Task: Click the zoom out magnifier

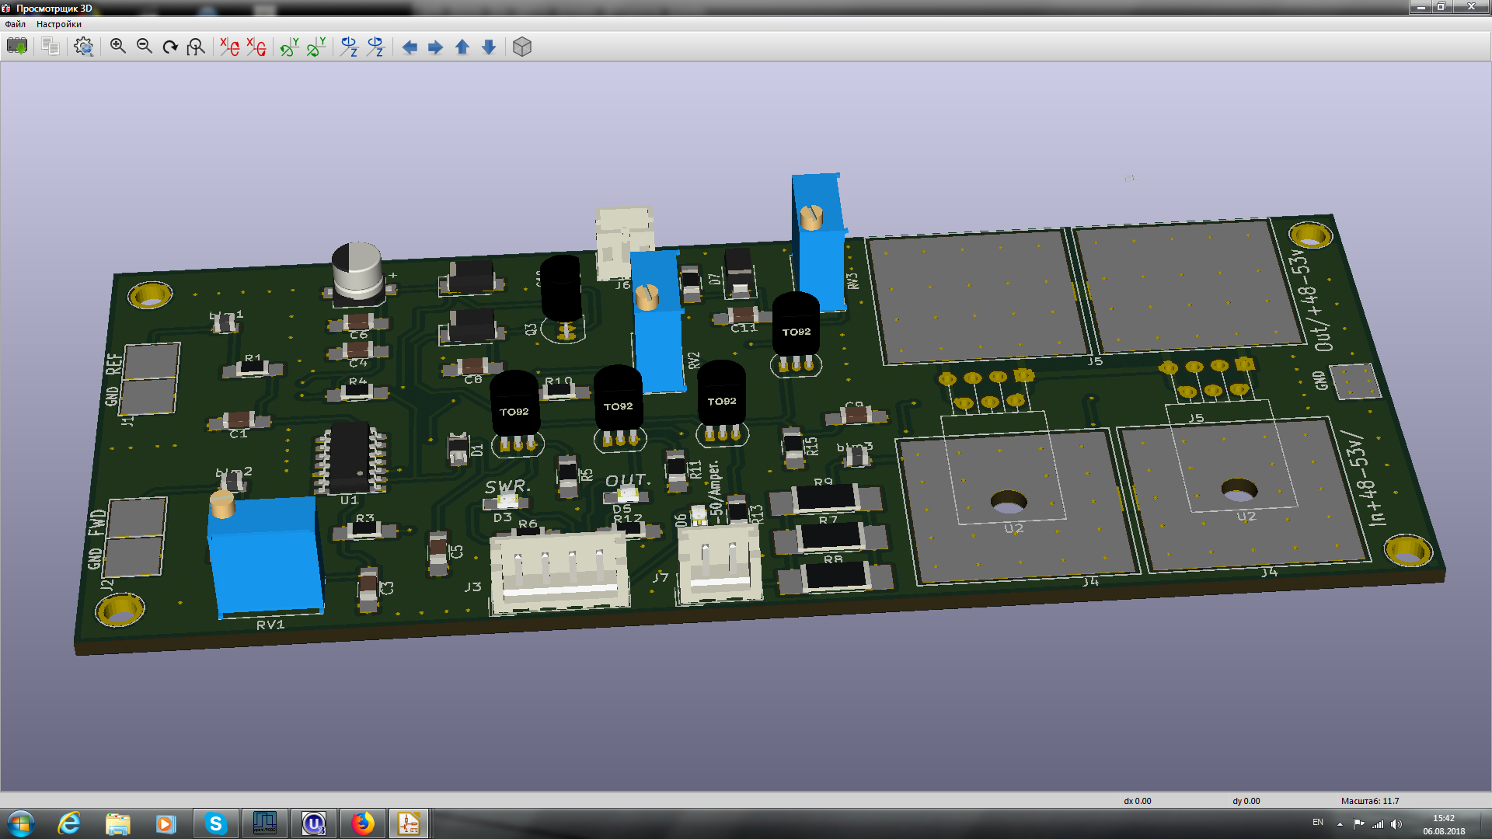Action: 145,47
